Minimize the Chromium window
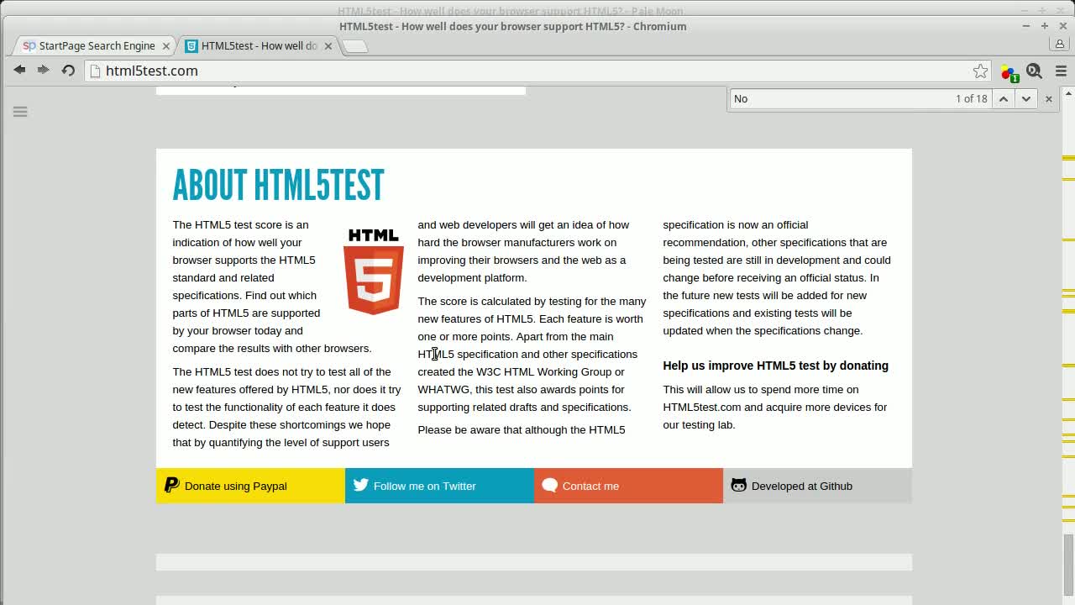 coord(1025,26)
